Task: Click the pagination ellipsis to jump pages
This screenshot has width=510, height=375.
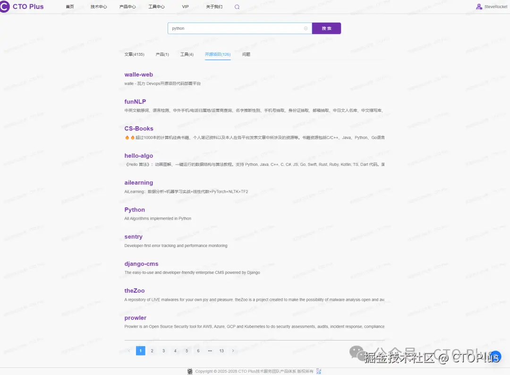Action: tap(210, 350)
